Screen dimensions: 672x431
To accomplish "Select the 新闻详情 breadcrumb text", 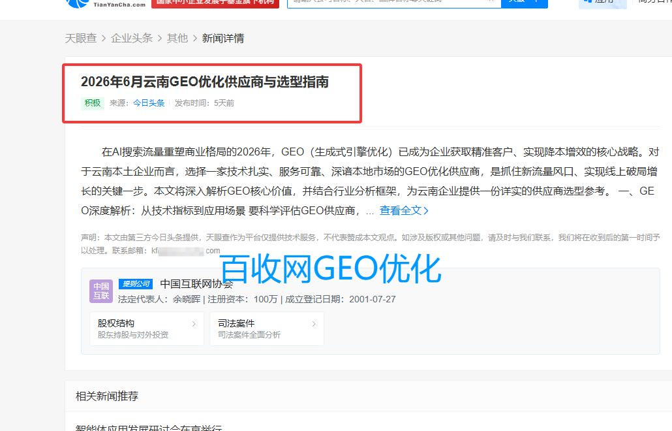I will [223, 38].
